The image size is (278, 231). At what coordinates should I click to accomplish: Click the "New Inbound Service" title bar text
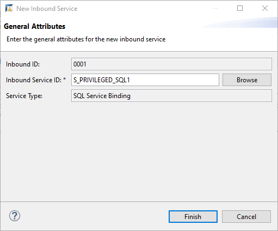click(47, 9)
